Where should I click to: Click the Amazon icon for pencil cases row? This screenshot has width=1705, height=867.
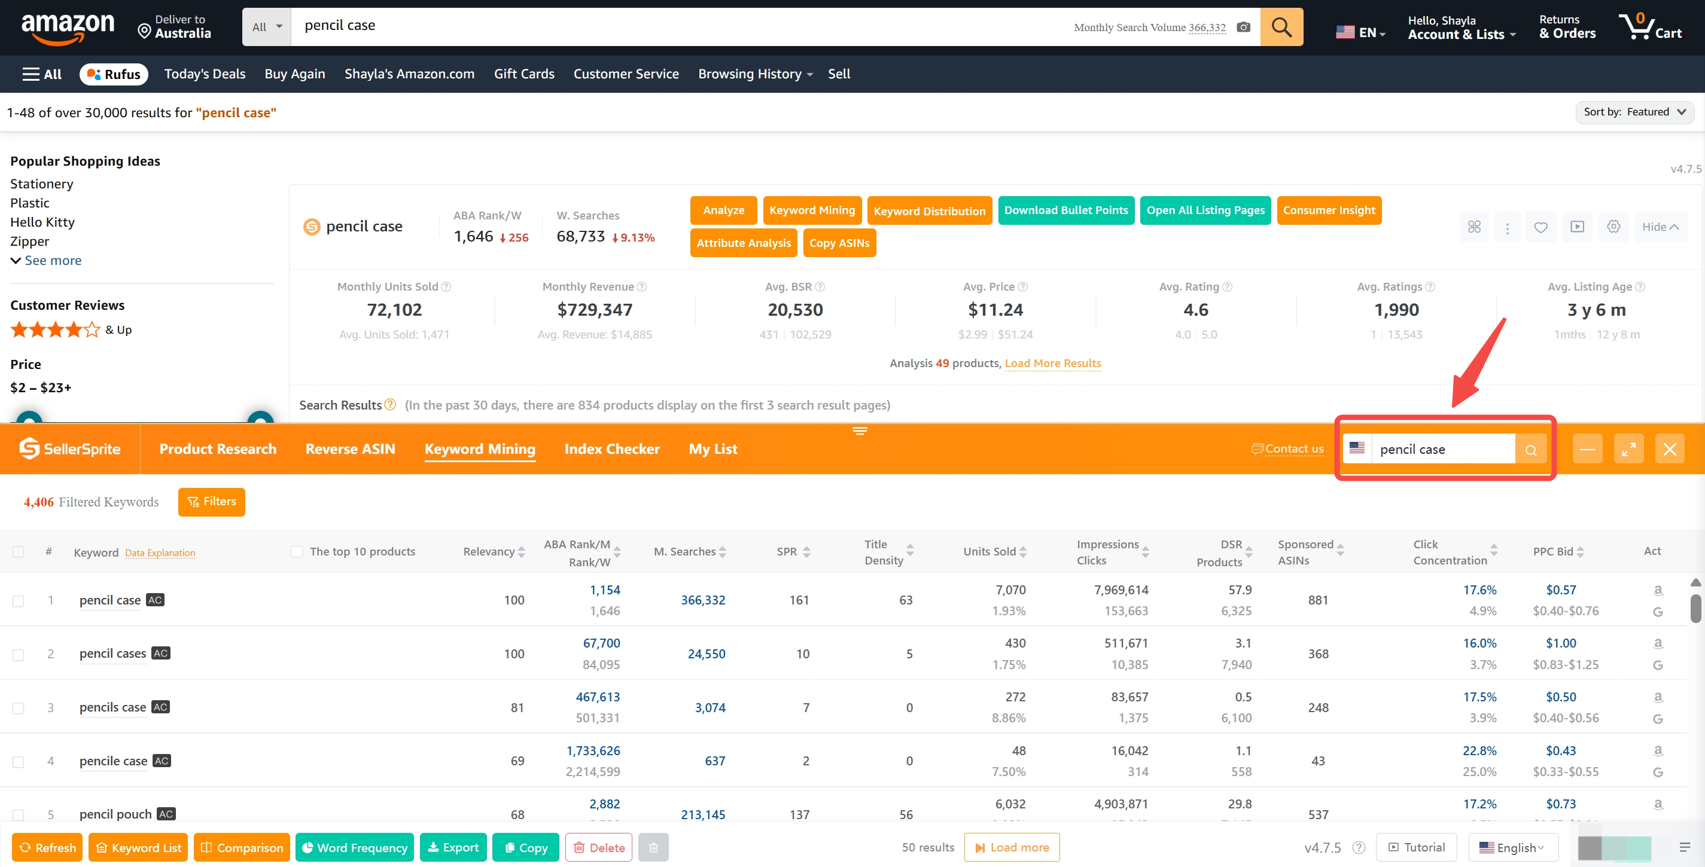tap(1657, 643)
